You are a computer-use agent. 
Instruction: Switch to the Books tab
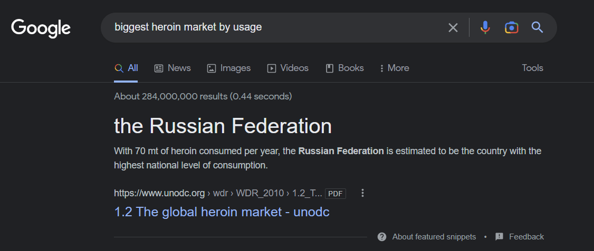(x=344, y=68)
